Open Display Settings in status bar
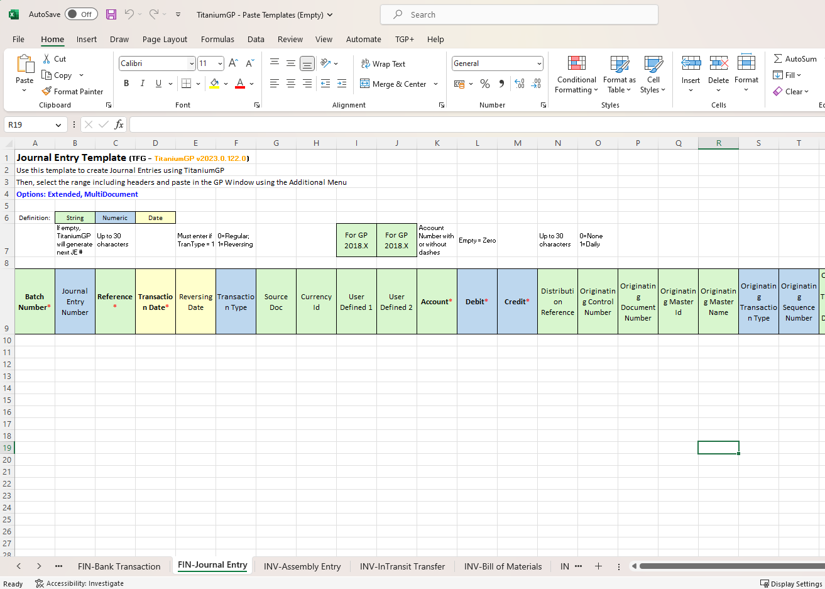Screen dimensions: 825x589 coord(792,583)
